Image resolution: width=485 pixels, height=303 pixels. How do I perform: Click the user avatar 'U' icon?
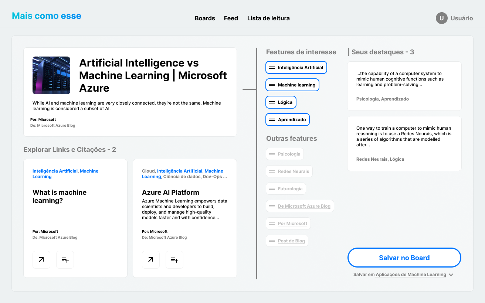click(442, 18)
